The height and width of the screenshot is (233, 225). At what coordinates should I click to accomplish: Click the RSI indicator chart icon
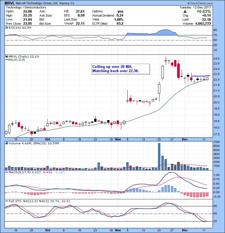[x=6, y=28]
